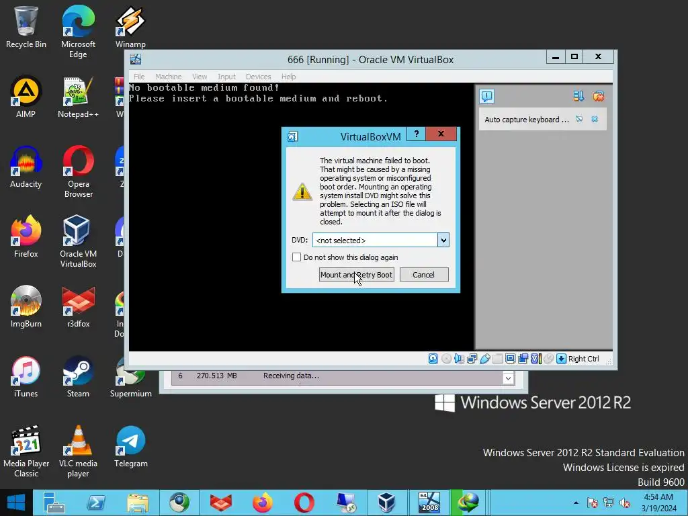The height and width of the screenshot is (516, 688).
Task: Select Steam desktop shortcut
Action: 78,376
